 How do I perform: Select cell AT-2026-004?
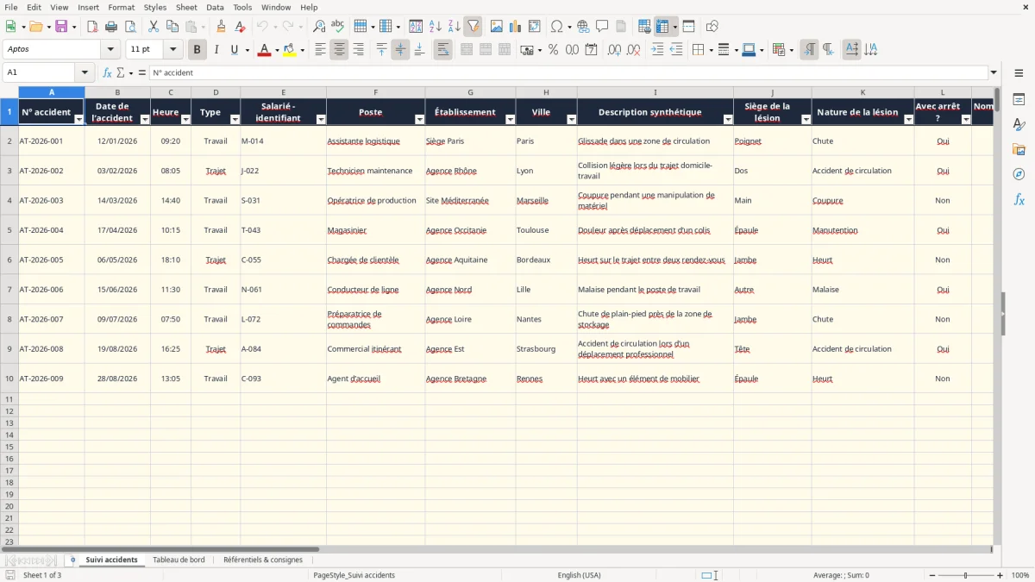tap(51, 230)
